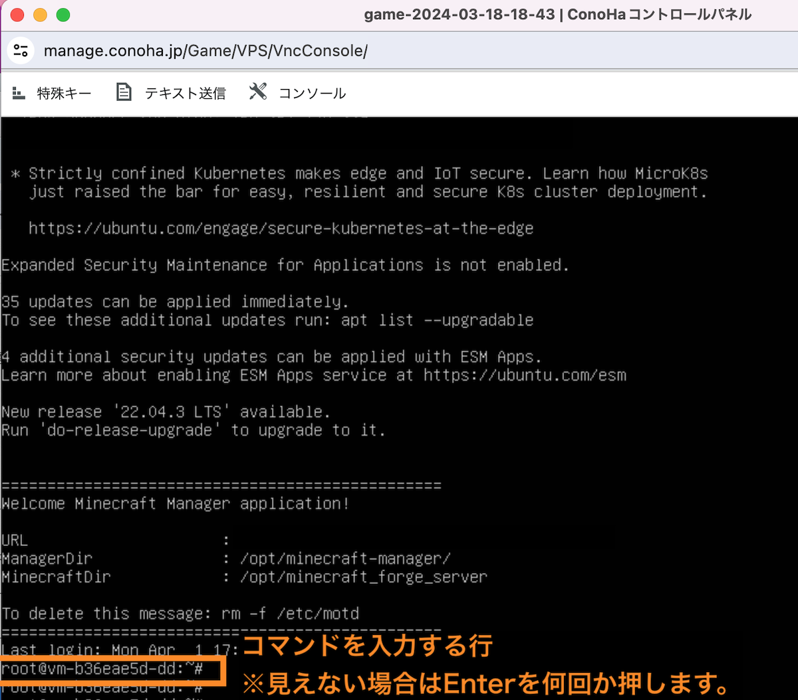Select the コンソール option on the toolbar
This screenshot has height=700, width=798.
(x=312, y=94)
